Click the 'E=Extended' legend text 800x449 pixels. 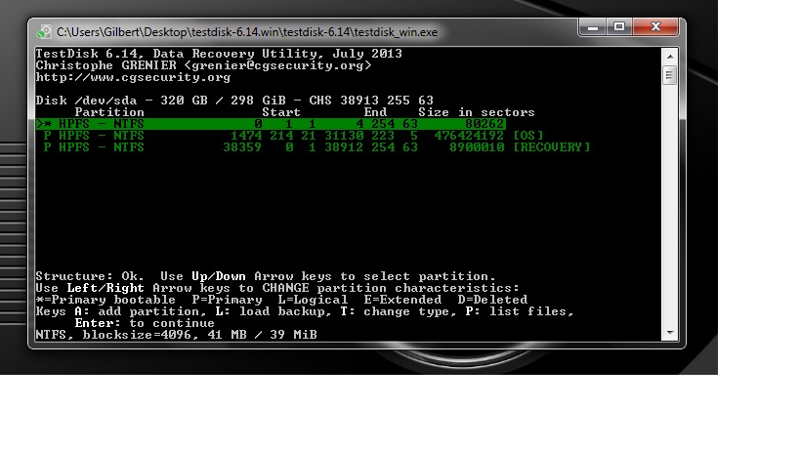(x=402, y=300)
